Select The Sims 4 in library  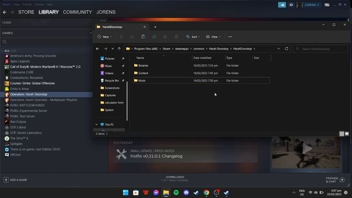19,138
